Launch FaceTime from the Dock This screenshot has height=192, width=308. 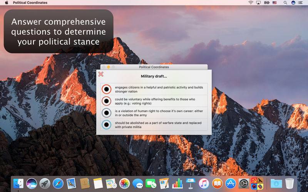tap(151, 184)
